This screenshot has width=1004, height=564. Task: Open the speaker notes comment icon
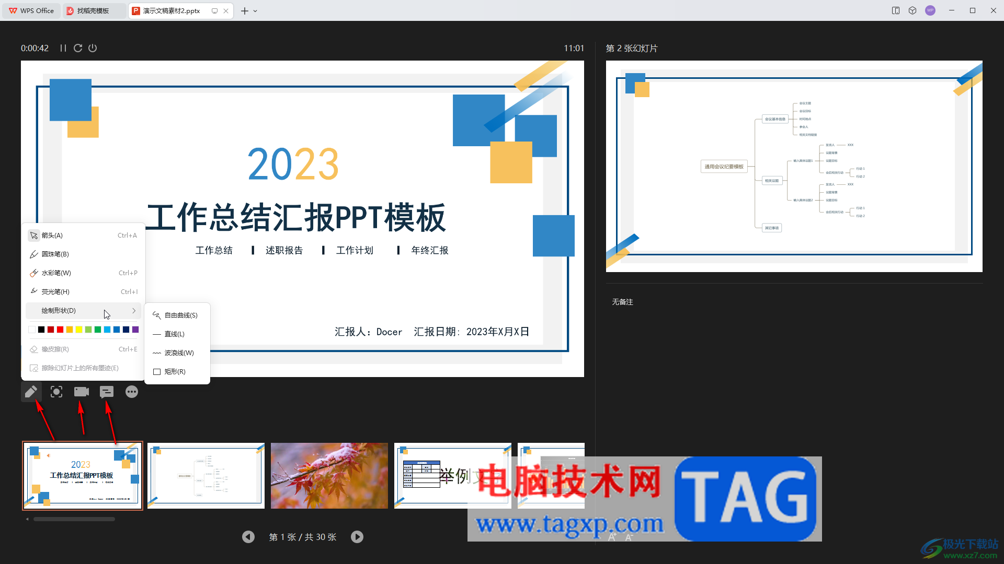(x=107, y=392)
